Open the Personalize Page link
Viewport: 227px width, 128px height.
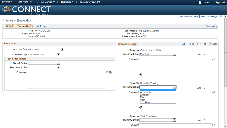209,17
